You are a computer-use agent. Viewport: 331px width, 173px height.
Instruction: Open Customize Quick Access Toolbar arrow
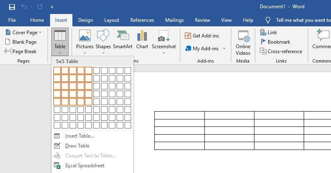point(52,7)
